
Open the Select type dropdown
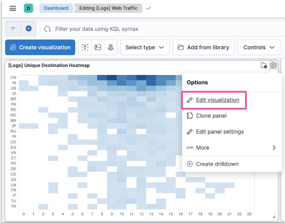[x=145, y=47]
